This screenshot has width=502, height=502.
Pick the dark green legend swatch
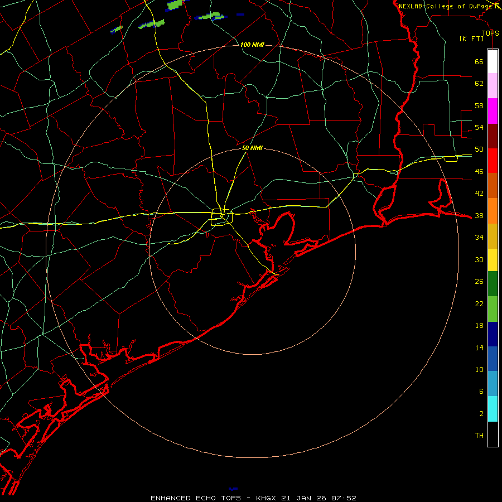pyautogui.click(x=493, y=284)
